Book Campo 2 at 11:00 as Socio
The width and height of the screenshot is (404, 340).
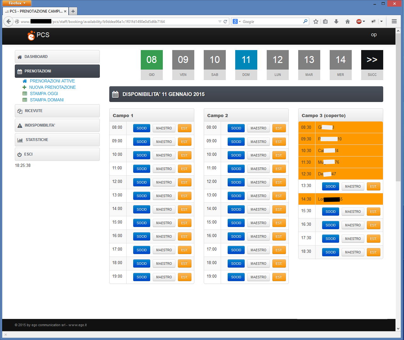click(x=236, y=169)
